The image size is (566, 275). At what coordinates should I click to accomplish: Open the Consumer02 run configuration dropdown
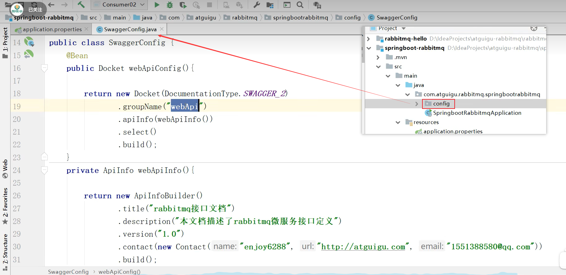119,5
